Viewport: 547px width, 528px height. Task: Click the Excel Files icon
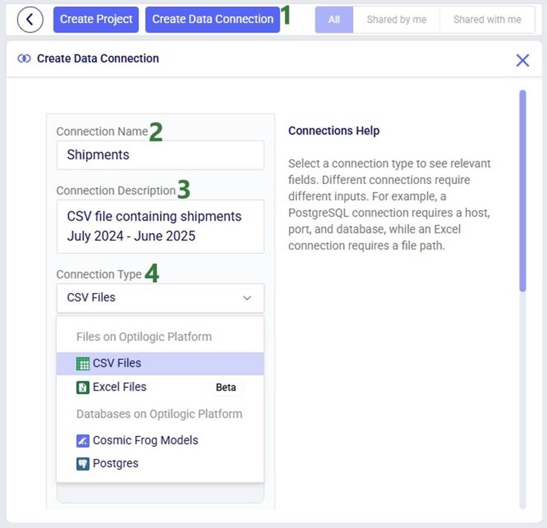pos(82,388)
